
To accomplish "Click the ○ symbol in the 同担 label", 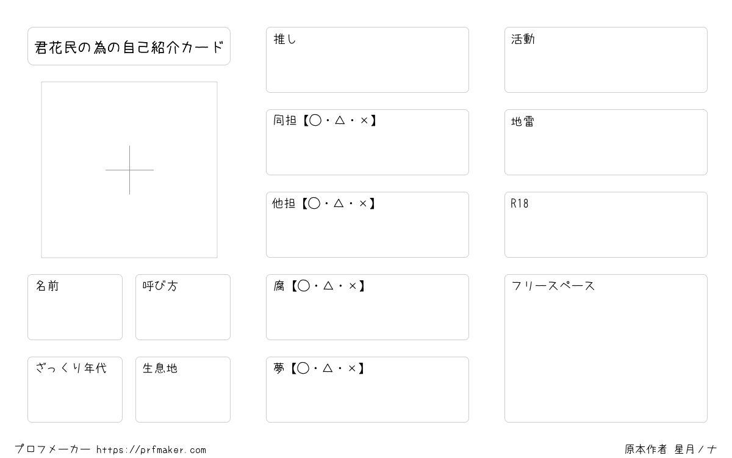I will point(315,121).
